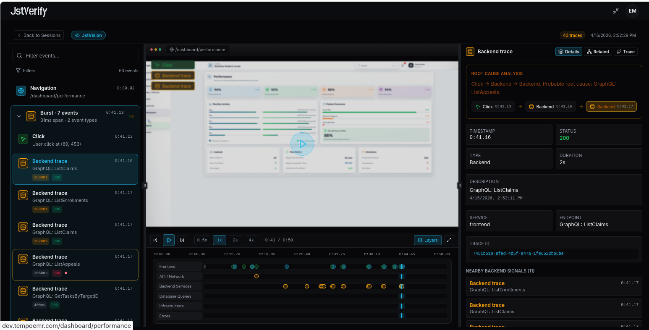649x330 pixels.
Task: Click the 400ms duration badge
Action: click(x=39, y=305)
